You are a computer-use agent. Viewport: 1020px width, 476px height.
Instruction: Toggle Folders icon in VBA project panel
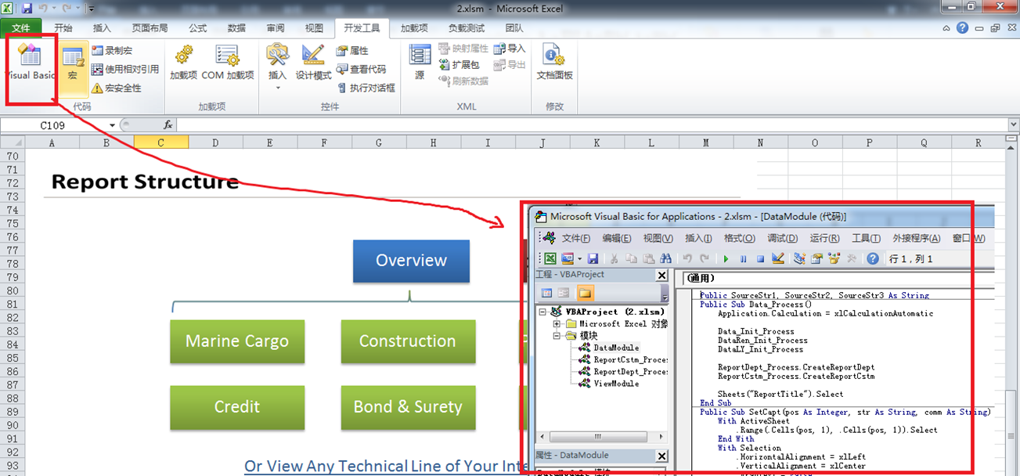pyautogui.click(x=584, y=293)
